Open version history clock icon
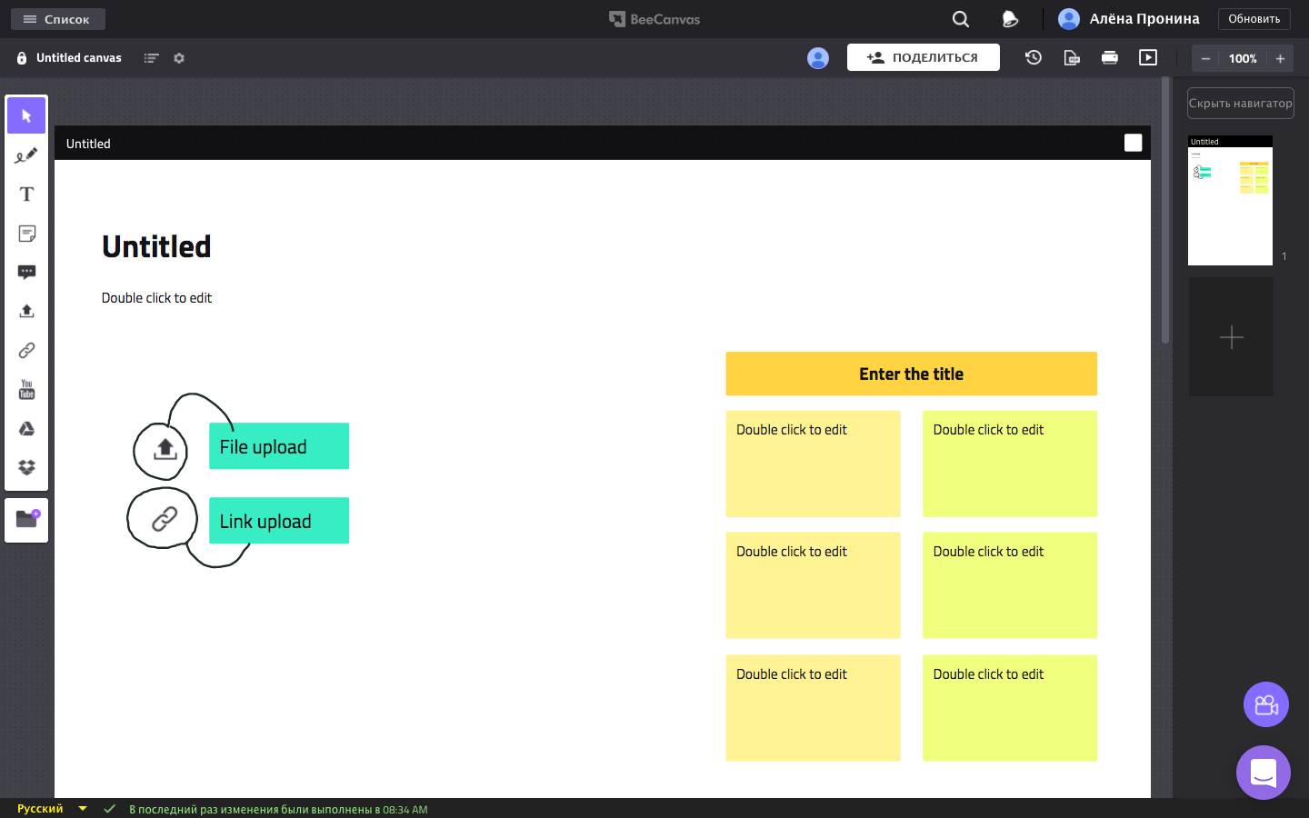 pyautogui.click(x=1034, y=58)
